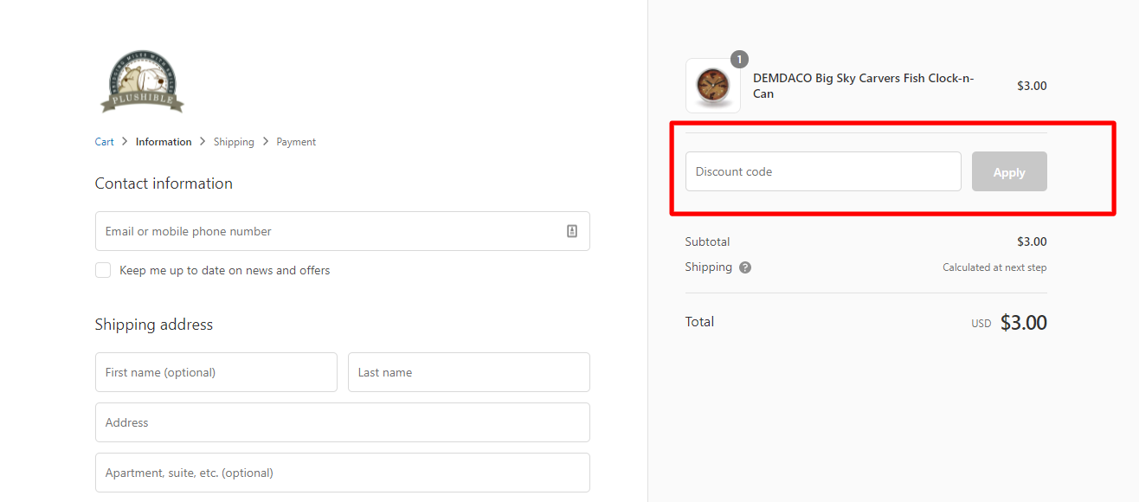
Task: Select the Last name field
Action: [x=468, y=371]
